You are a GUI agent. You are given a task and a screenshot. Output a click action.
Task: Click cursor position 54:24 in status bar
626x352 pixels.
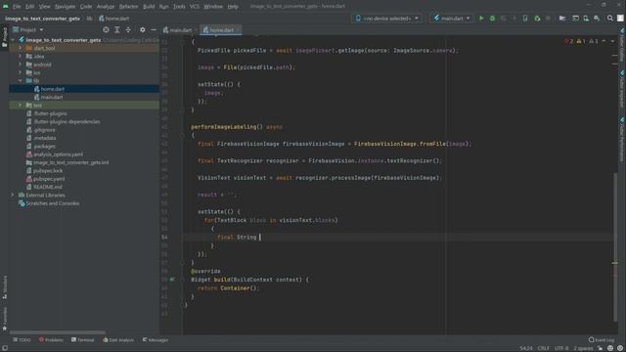[x=526, y=348]
